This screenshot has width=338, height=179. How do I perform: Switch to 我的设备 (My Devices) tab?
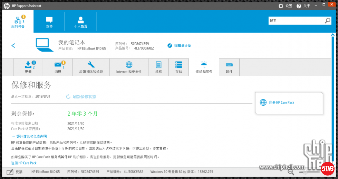[x=18, y=21]
